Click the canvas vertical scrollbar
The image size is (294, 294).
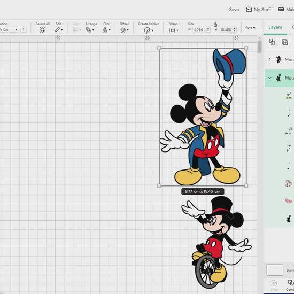pos(259,47)
